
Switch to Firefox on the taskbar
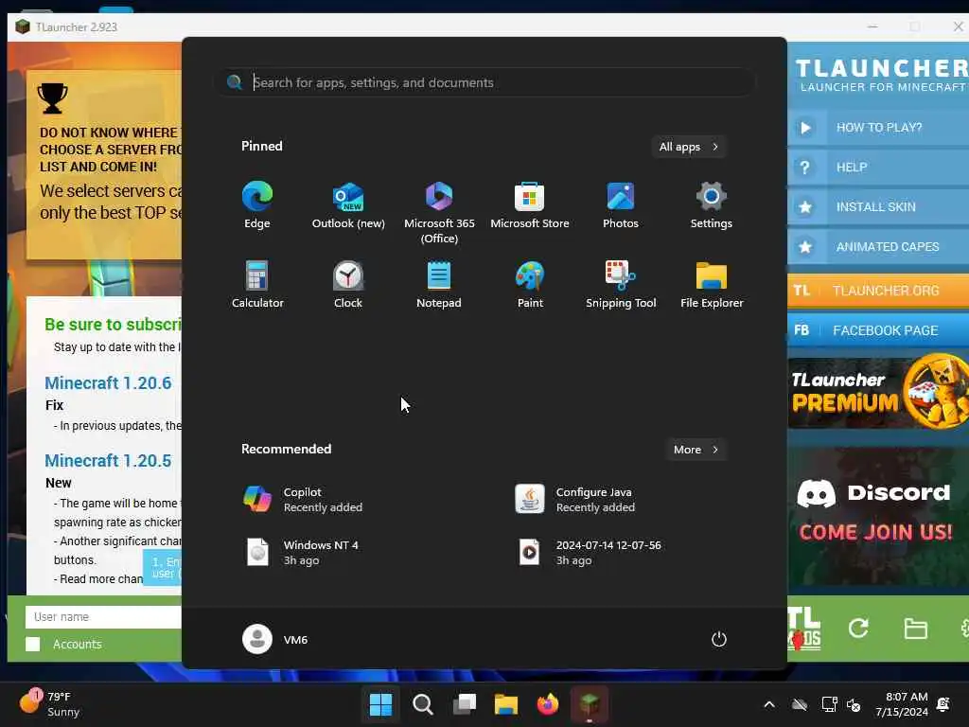coord(548,704)
